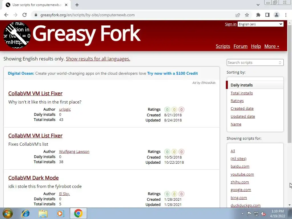Open CollabVM VM List Fixer by Wulfgang Lawson
Viewport: 292px width, 219px height.
pyautogui.click(x=35, y=135)
